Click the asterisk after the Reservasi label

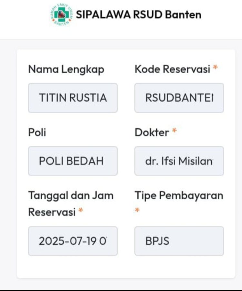point(81,211)
